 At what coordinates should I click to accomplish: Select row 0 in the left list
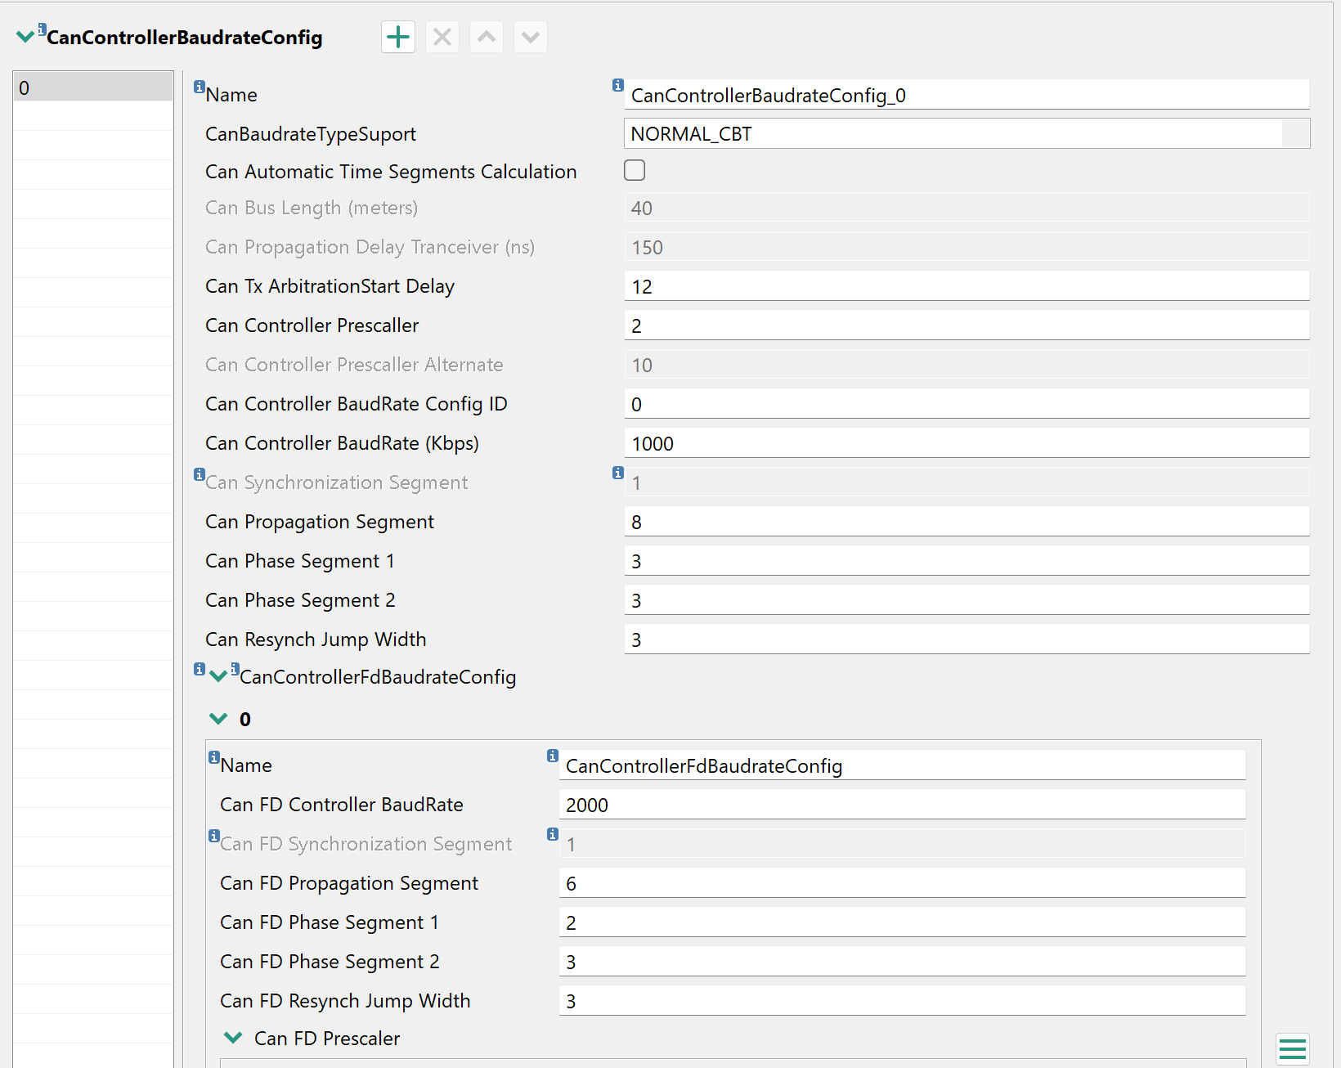tap(92, 88)
